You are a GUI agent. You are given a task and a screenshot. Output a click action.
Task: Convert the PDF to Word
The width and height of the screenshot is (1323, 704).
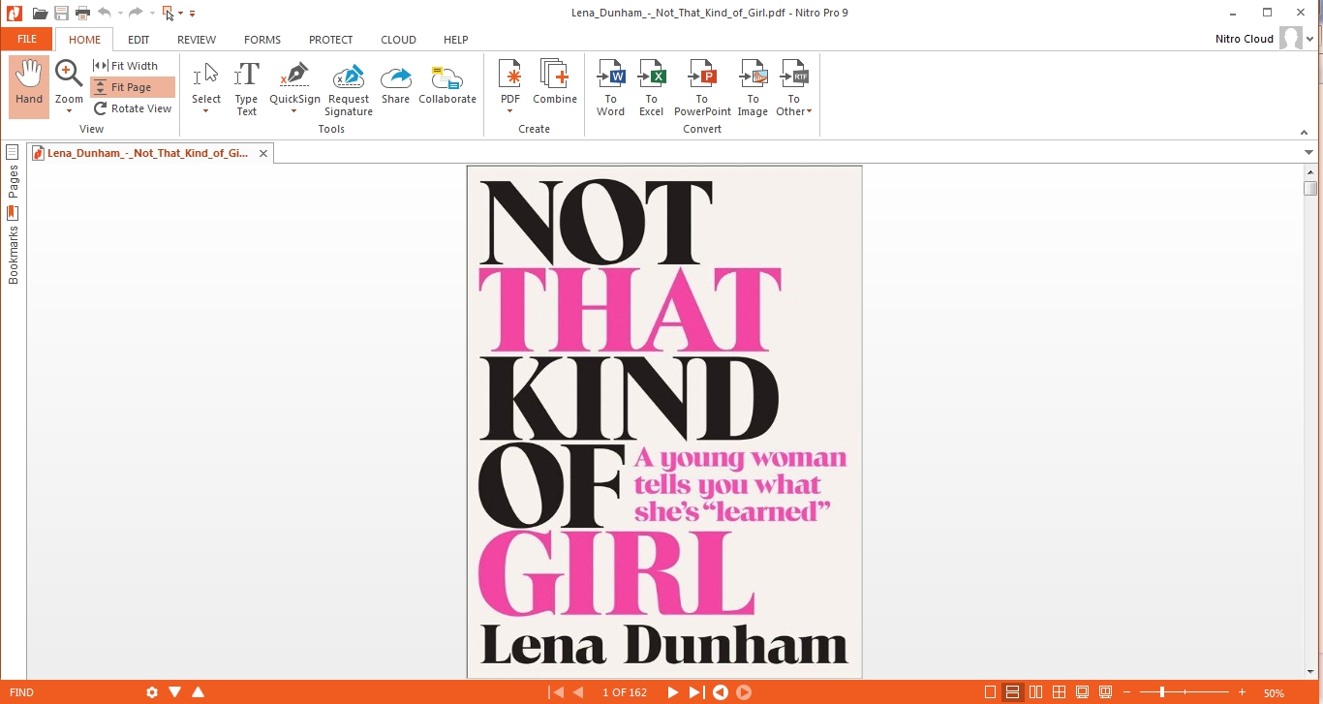611,87
